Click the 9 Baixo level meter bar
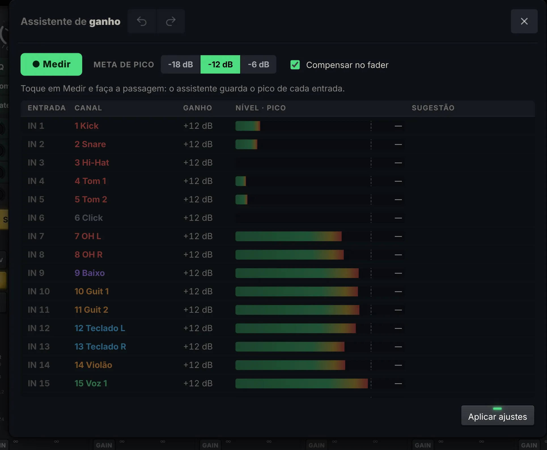Viewport: 547px width, 450px height. click(320, 273)
